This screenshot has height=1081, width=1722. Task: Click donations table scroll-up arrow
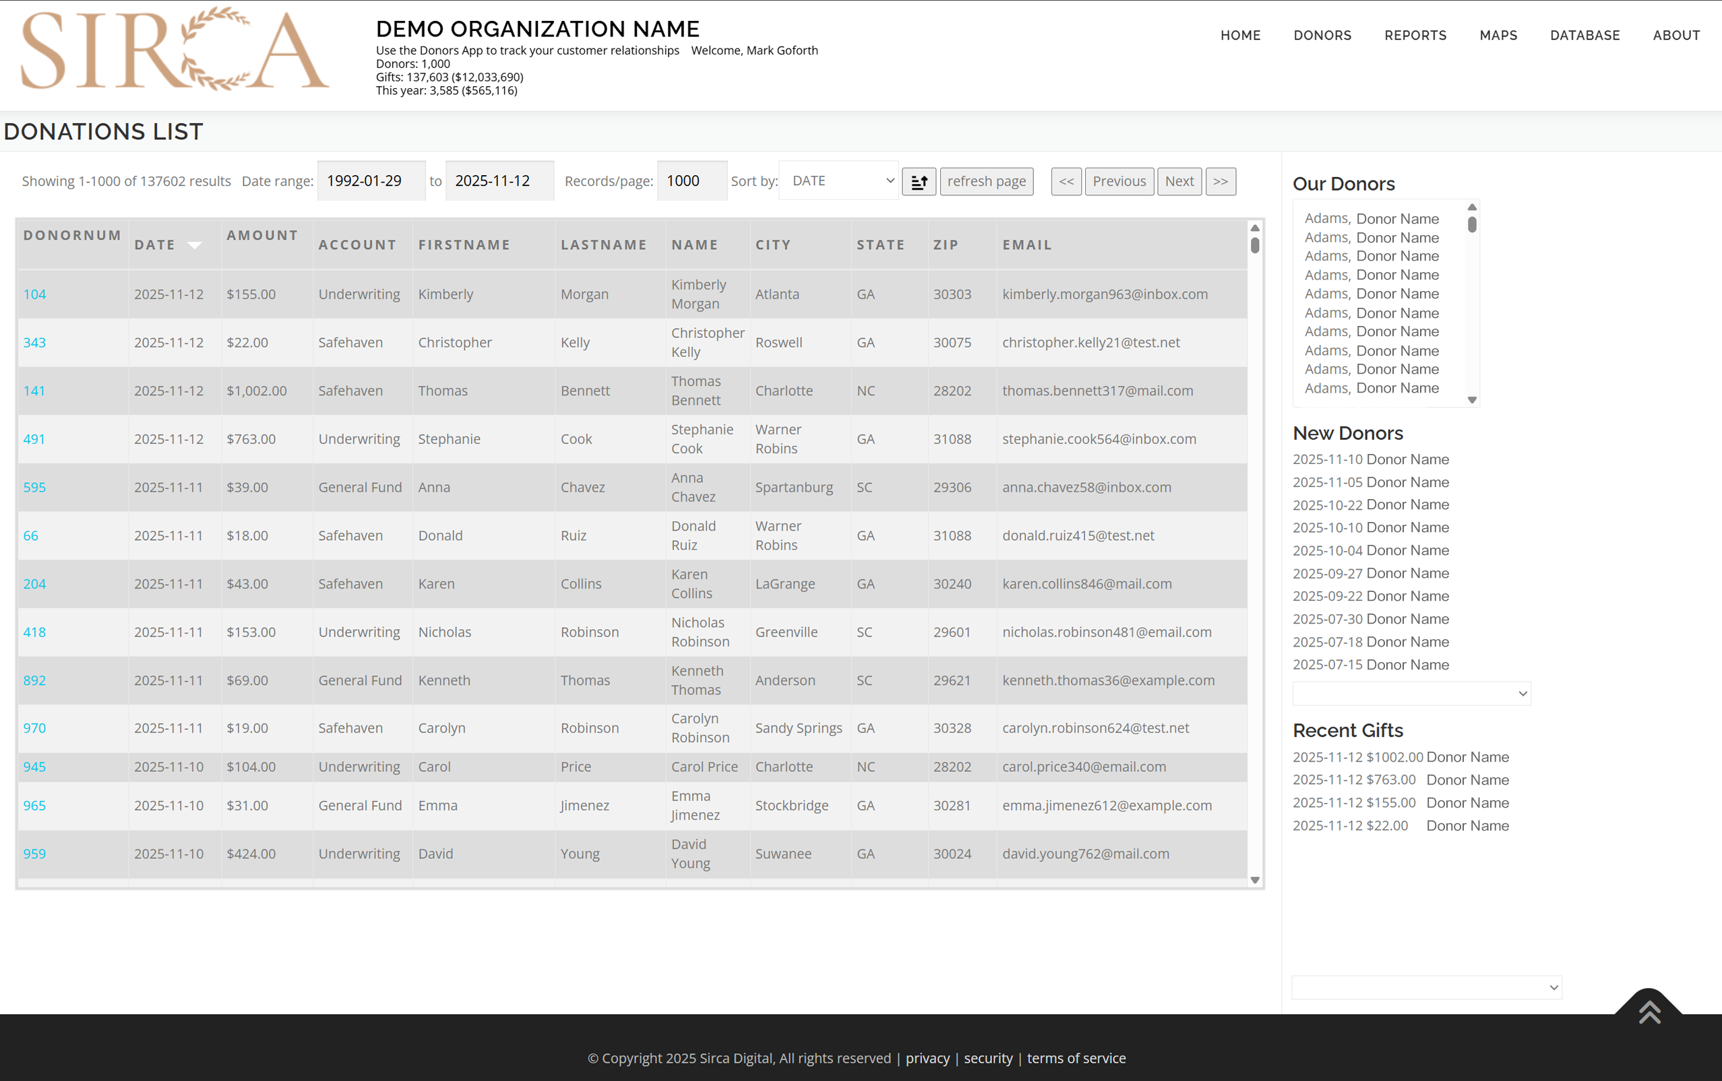pos(1254,228)
